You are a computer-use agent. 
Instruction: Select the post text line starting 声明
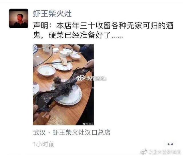click(103, 26)
